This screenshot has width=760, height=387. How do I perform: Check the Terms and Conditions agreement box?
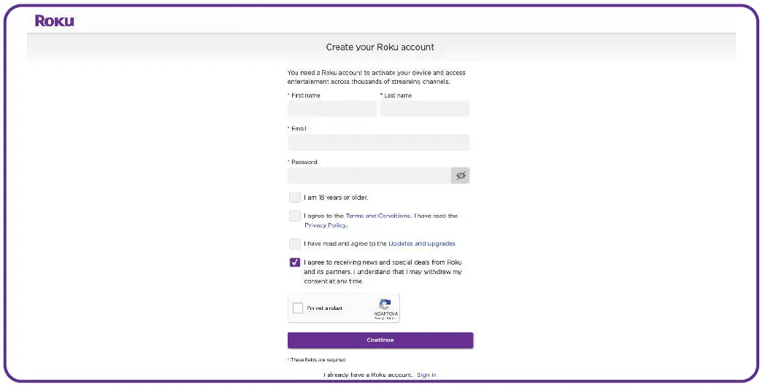coord(294,216)
